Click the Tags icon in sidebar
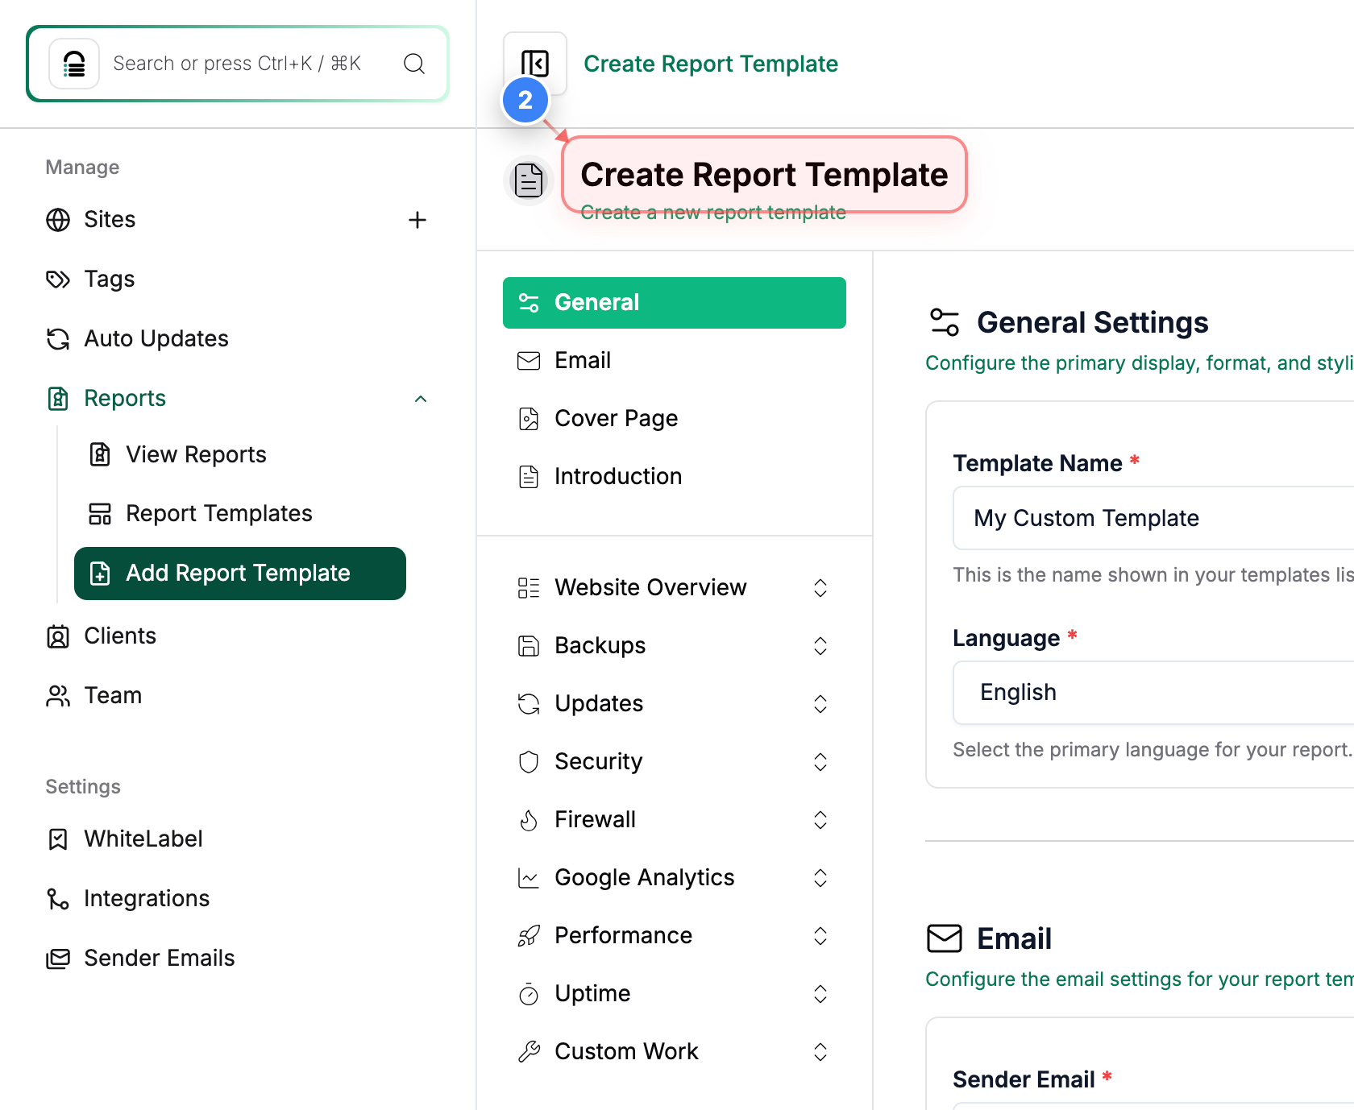Screen dimensions: 1354x1110 (58, 280)
